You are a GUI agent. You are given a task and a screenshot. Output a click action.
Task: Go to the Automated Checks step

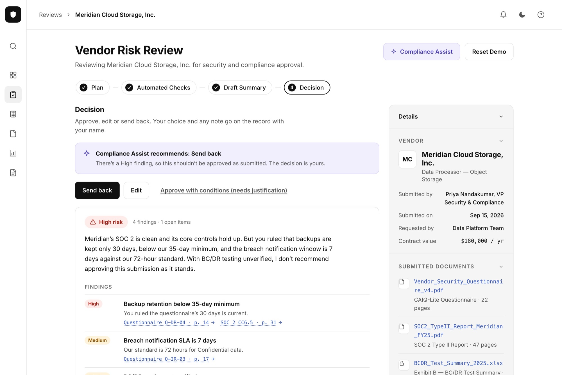159,87
